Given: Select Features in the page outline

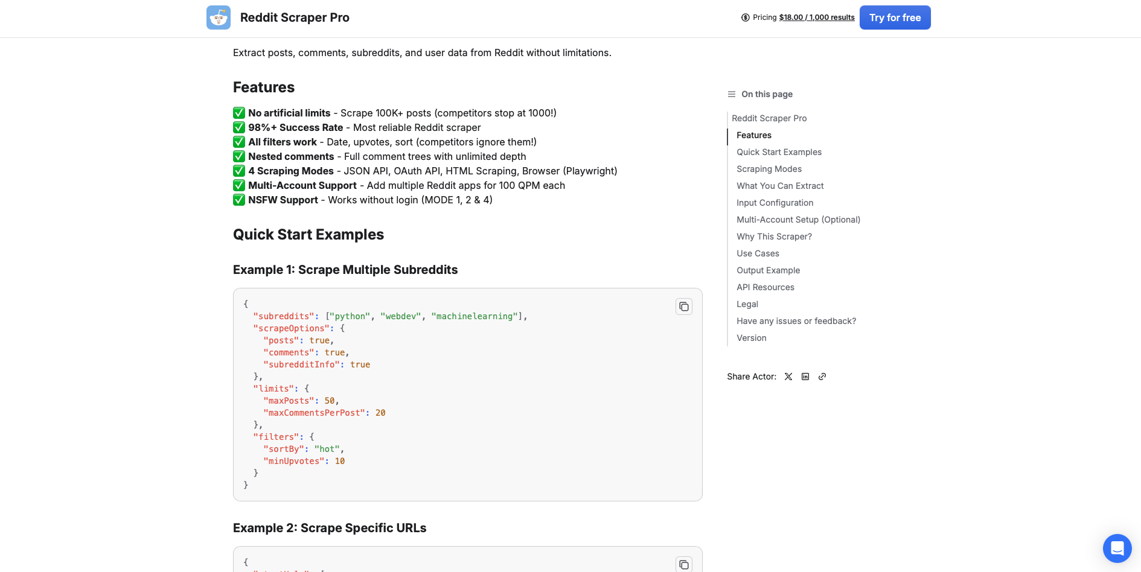Looking at the screenshot, I should coord(753,135).
